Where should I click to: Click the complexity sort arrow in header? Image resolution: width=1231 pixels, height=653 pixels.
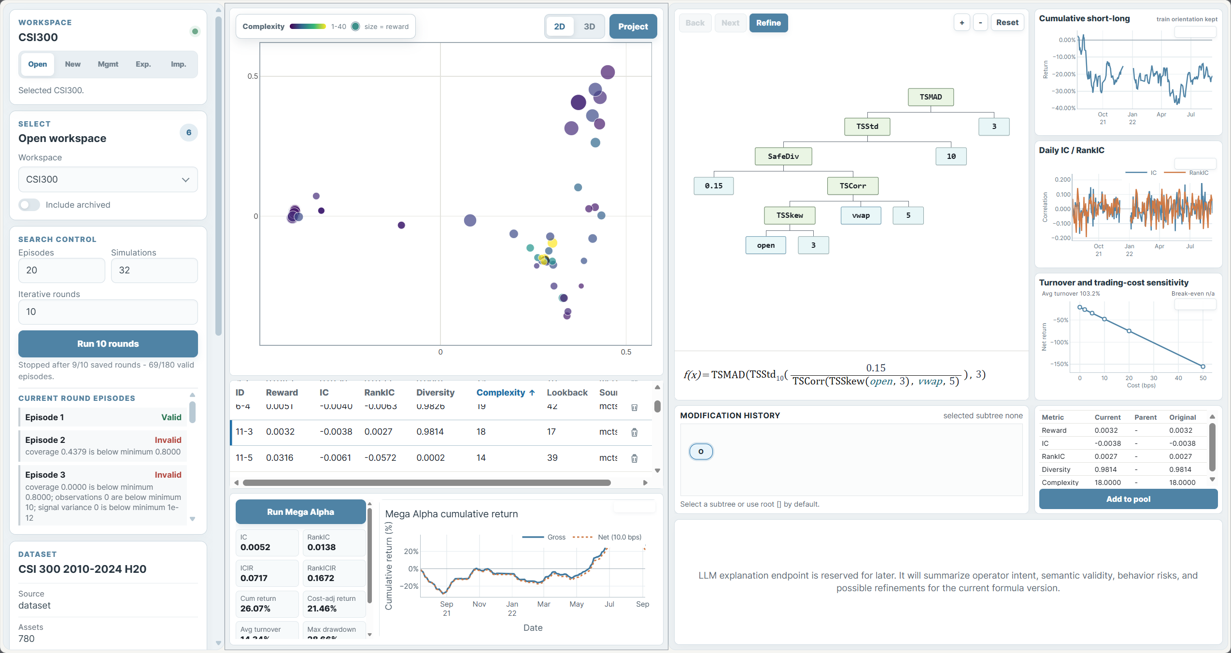point(532,393)
